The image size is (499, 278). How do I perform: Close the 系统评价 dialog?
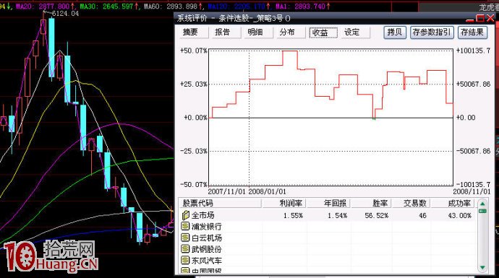click(490, 19)
